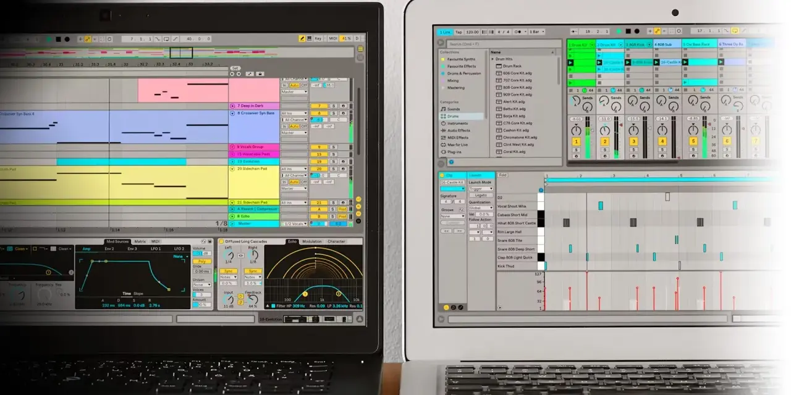Click the 4 808 Sub track header

(667, 44)
